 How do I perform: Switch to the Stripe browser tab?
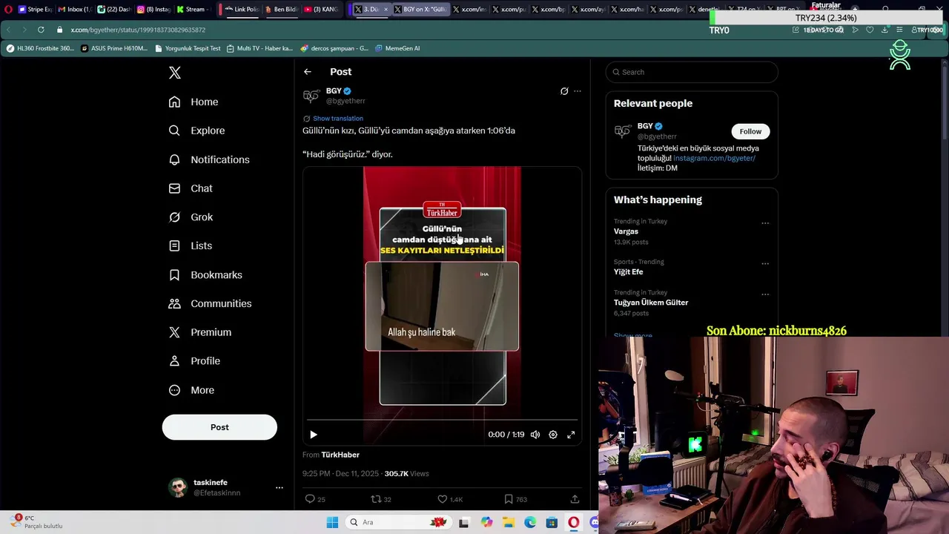[x=35, y=10]
